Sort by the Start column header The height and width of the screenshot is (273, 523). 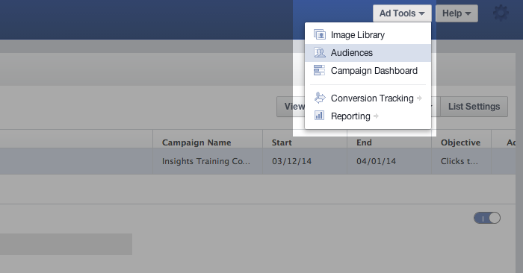point(305,139)
